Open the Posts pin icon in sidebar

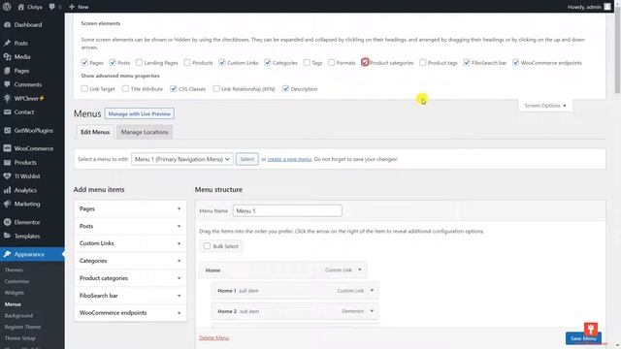click(7, 43)
